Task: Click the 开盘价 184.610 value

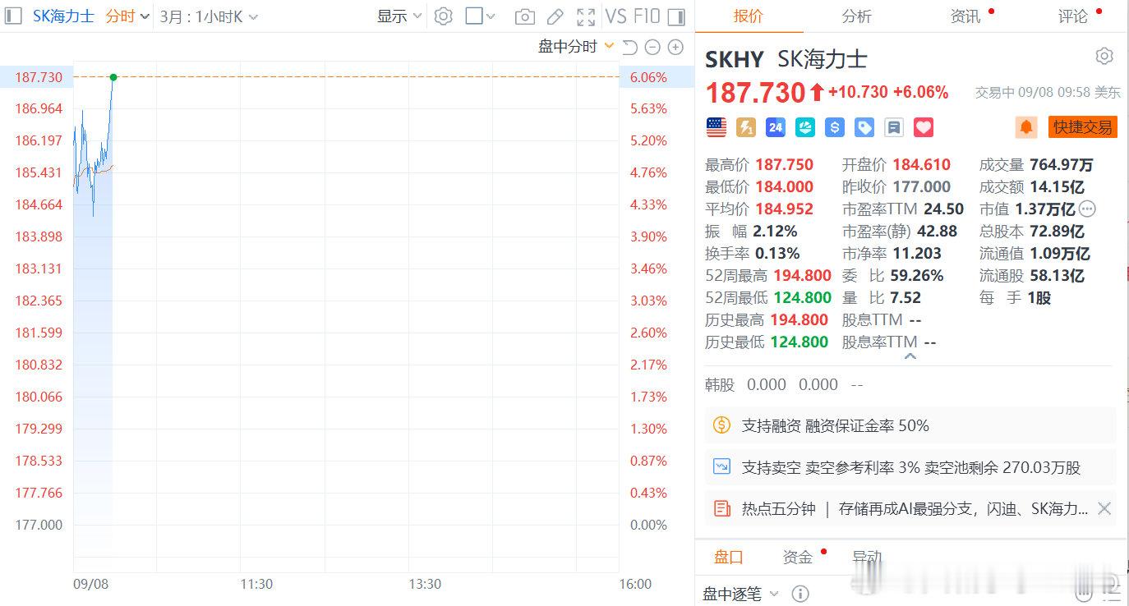Action: (x=921, y=164)
